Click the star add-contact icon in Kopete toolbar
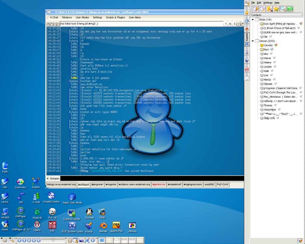This screenshot has width=305, height=244. 276,9
